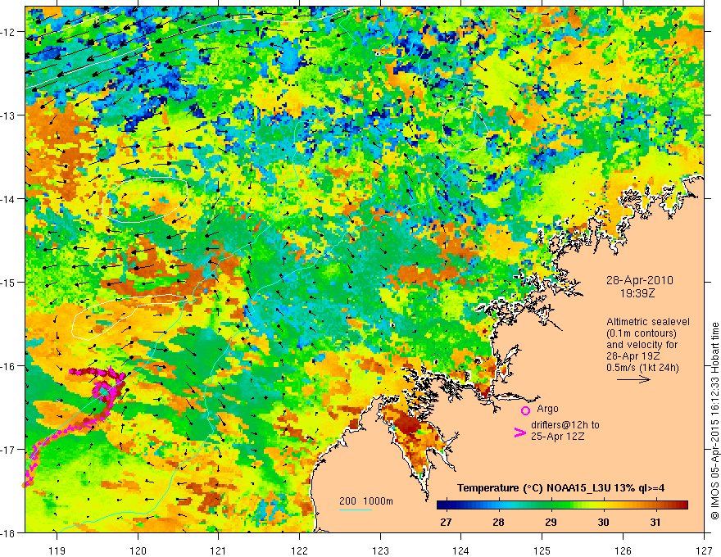Click longitude axis label 122
The width and height of the screenshot is (721, 557).
click(300, 550)
